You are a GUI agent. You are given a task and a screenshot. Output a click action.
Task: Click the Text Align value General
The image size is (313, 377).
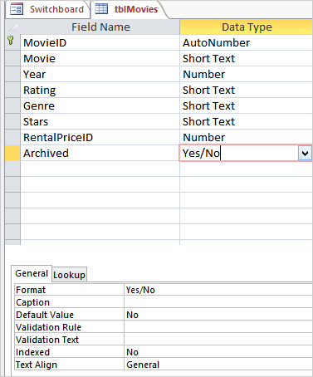(218, 365)
